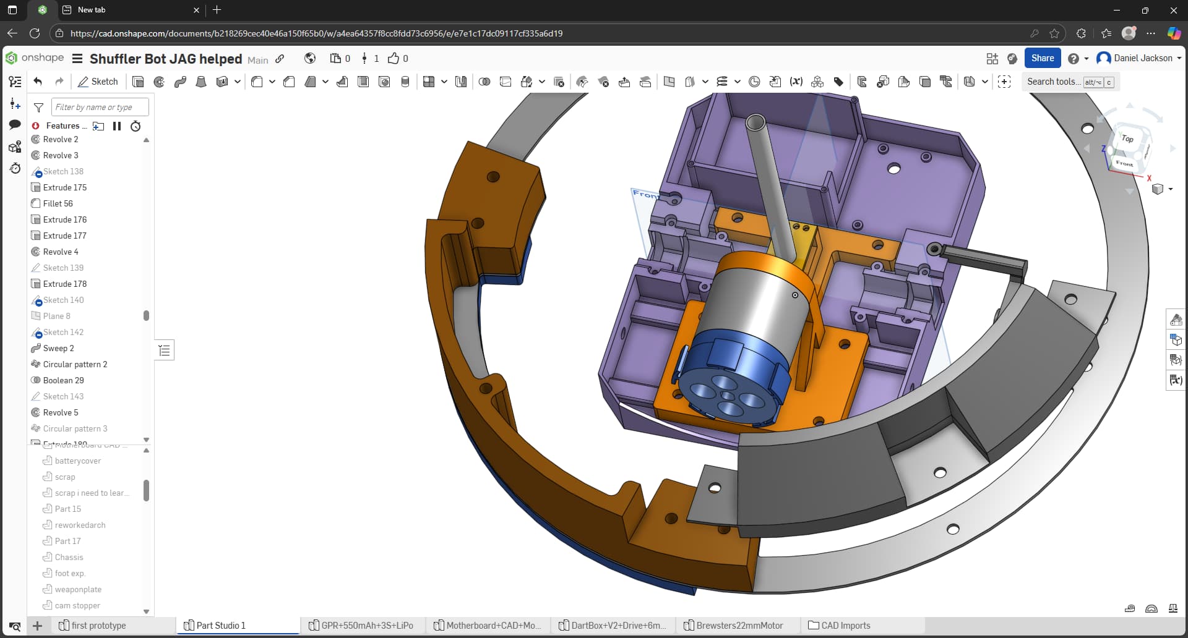Select the Loft tool in toolbar
This screenshot has width=1188, height=638.
tap(201, 82)
